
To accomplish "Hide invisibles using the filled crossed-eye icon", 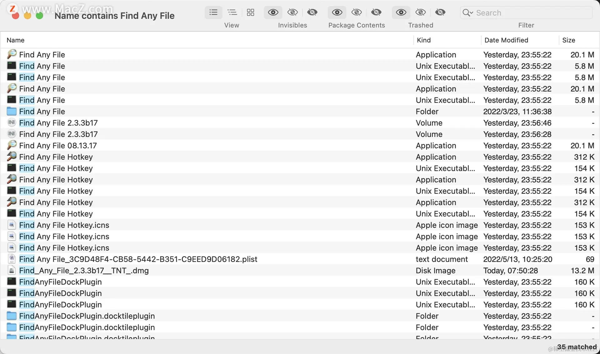I will tap(312, 12).
